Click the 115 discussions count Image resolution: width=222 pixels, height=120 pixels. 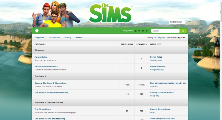(127, 94)
